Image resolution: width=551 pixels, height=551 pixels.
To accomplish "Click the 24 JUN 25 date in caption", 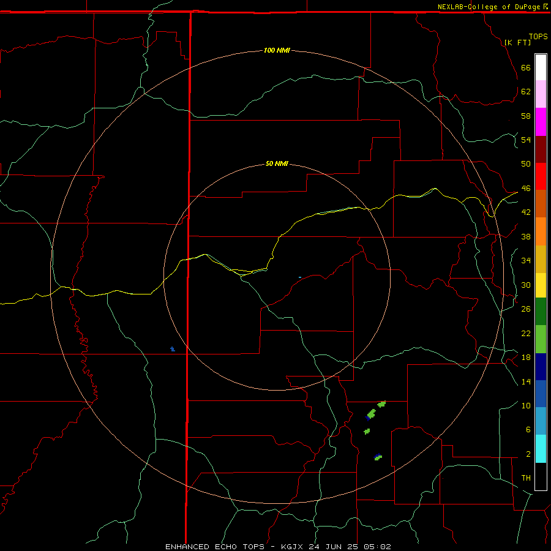I will click(x=334, y=547).
